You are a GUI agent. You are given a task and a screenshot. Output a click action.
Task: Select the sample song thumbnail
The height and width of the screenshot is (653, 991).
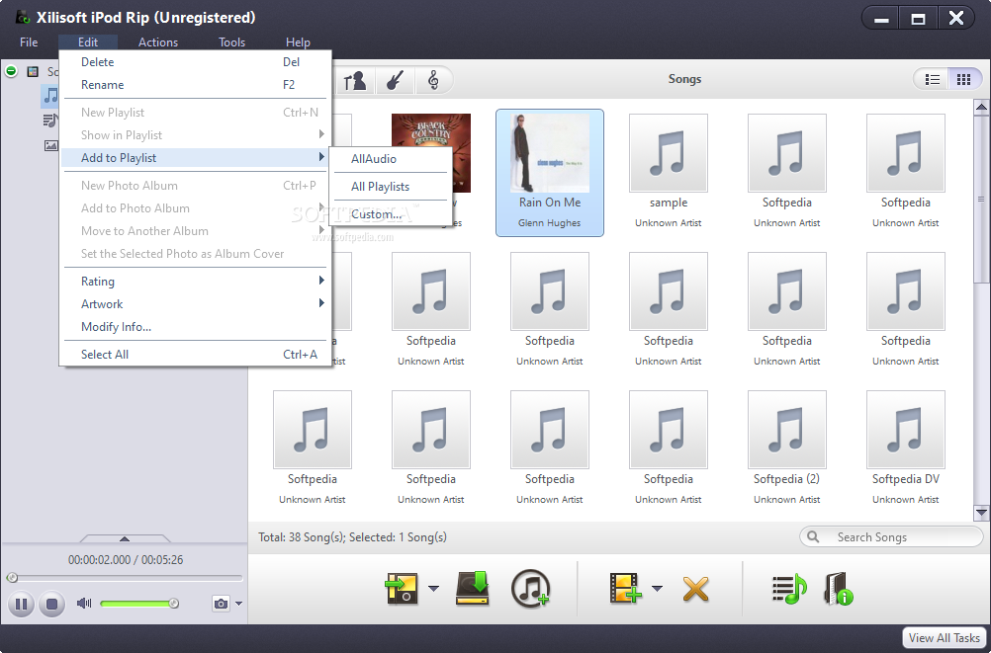click(668, 153)
